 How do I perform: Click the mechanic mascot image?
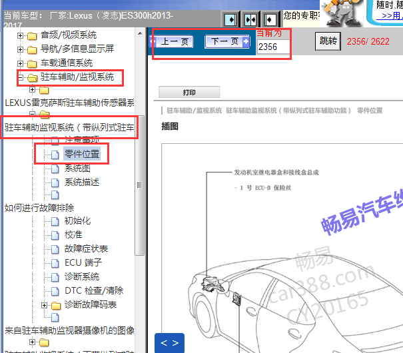[x=342, y=13]
